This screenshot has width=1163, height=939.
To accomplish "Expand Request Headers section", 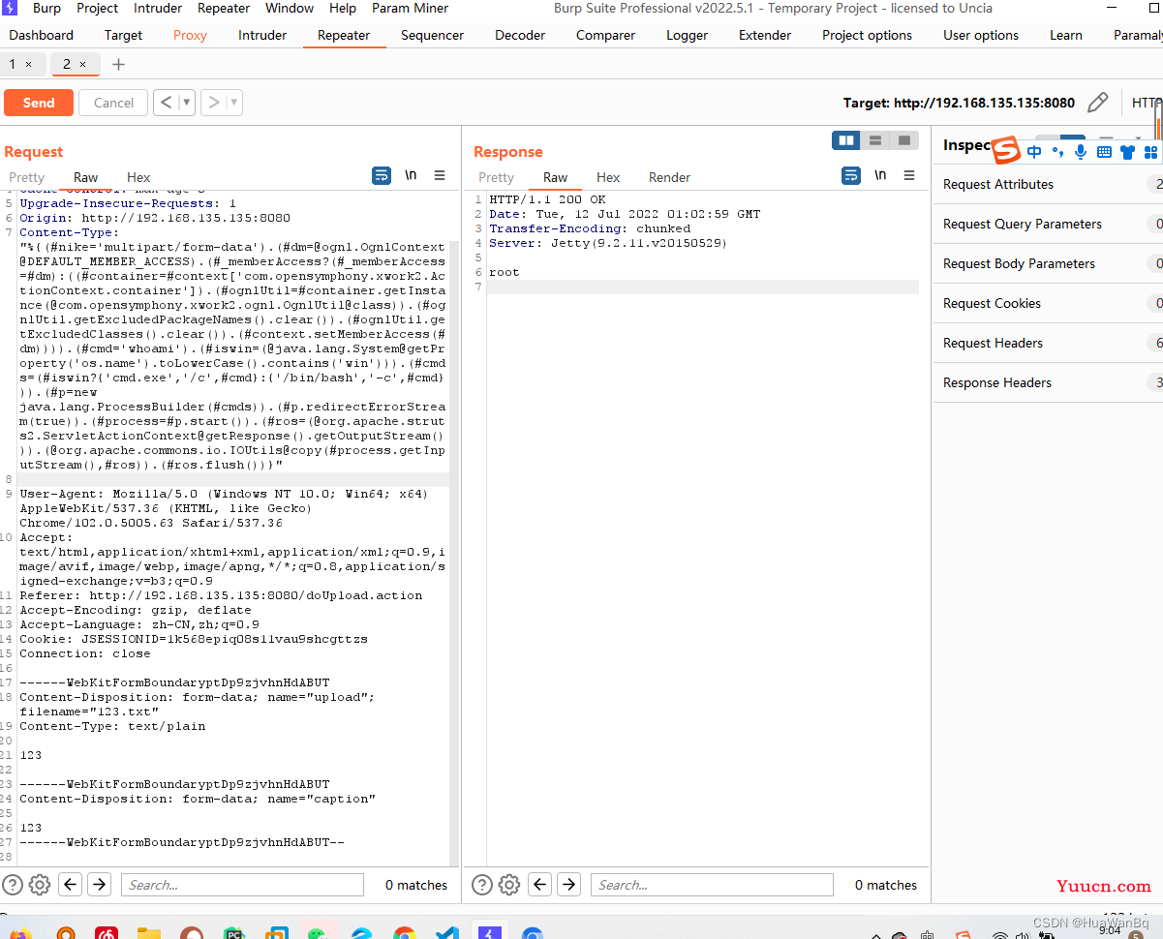I will click(x=1048, y=343).
